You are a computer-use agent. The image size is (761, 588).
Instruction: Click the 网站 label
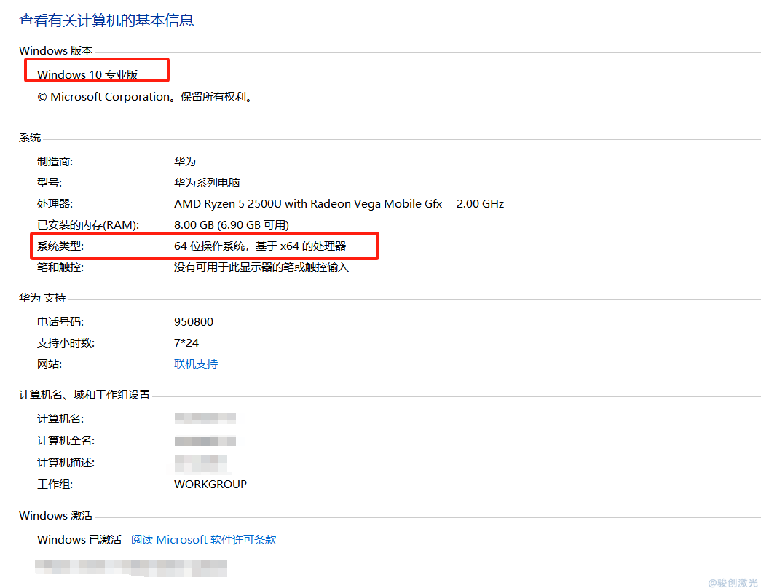[x=50, y=364]
